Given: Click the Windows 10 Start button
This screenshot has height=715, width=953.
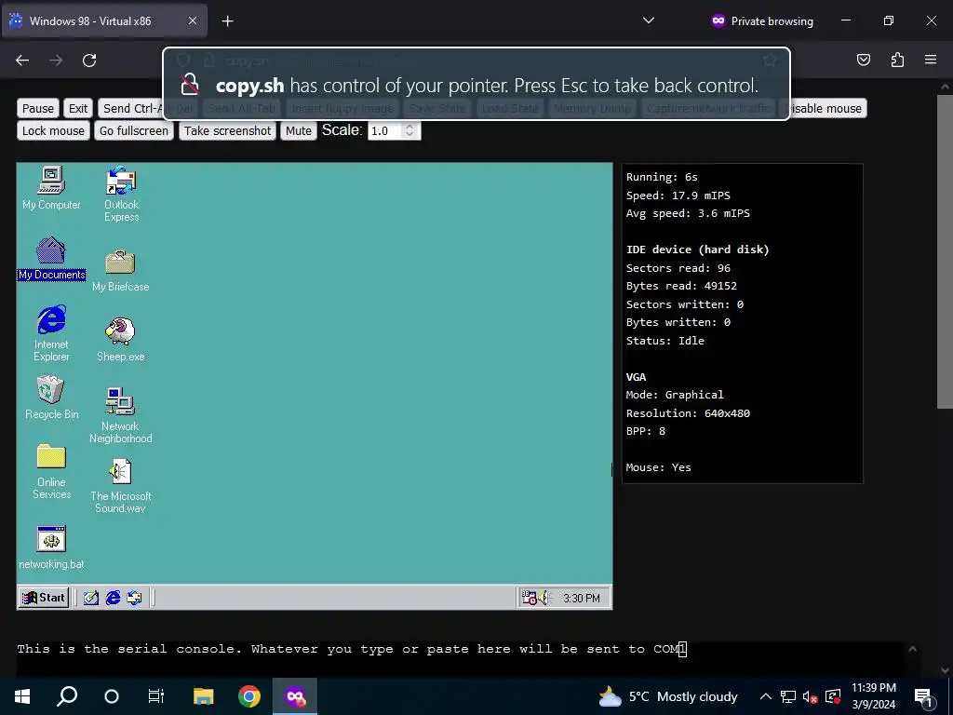Looking at the screenshot, I should point(22,696).
